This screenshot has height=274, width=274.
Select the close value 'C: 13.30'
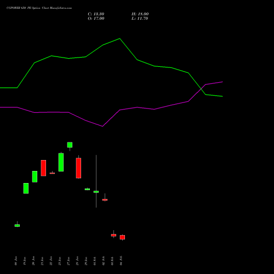click(96, 14)
